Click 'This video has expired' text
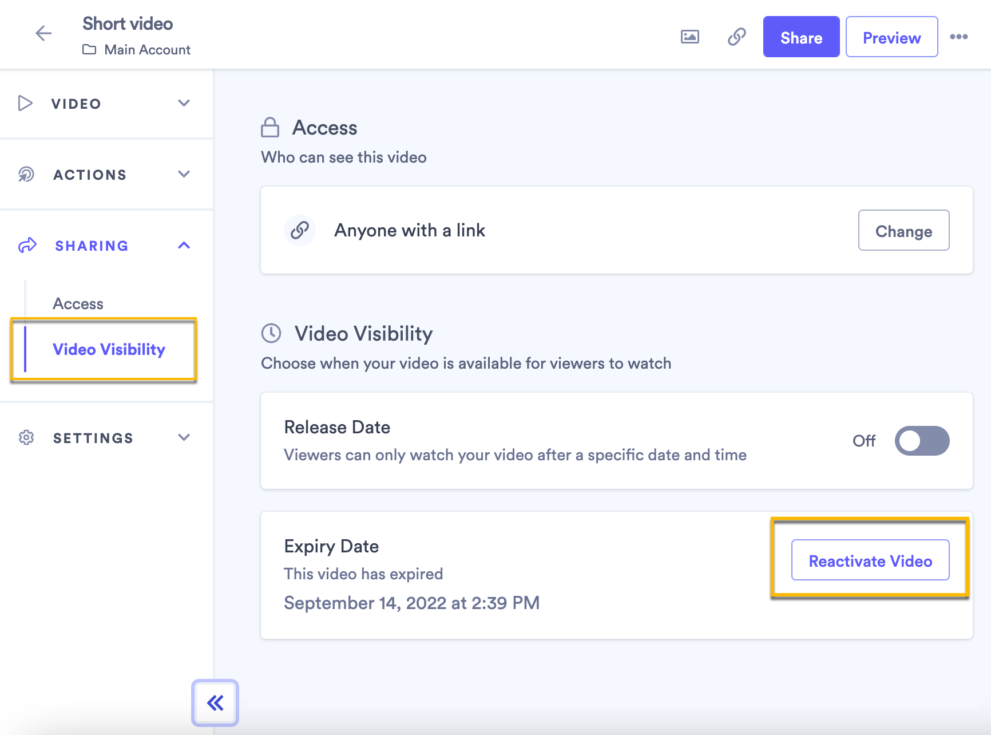 click(364, 574)
